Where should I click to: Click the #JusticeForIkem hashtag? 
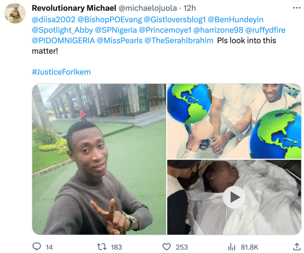point(61,72)
